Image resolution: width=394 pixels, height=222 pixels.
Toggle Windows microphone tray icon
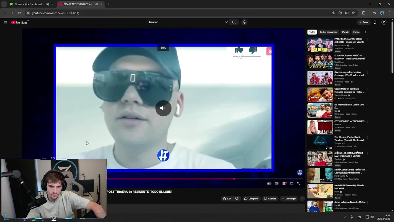[352, 217]
